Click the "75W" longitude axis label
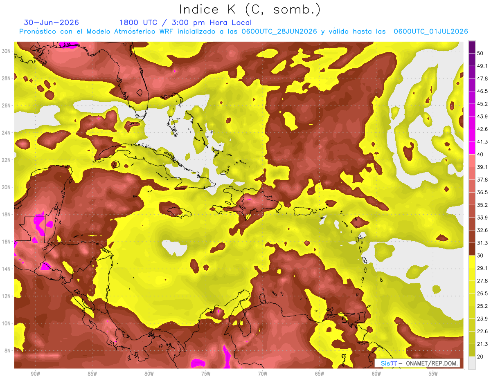 206,374
